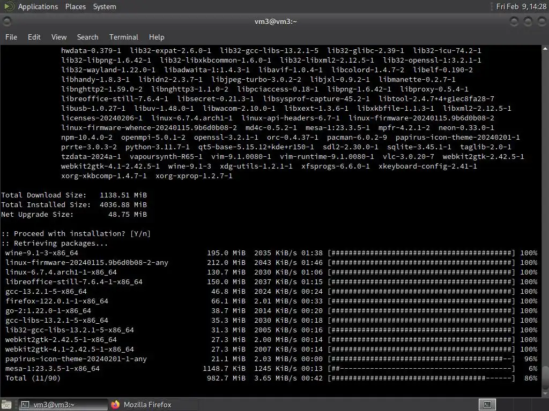Click the MATE logo icon before Applications
549x411 pixels.
pyautogui.click(x=9, y=6)
